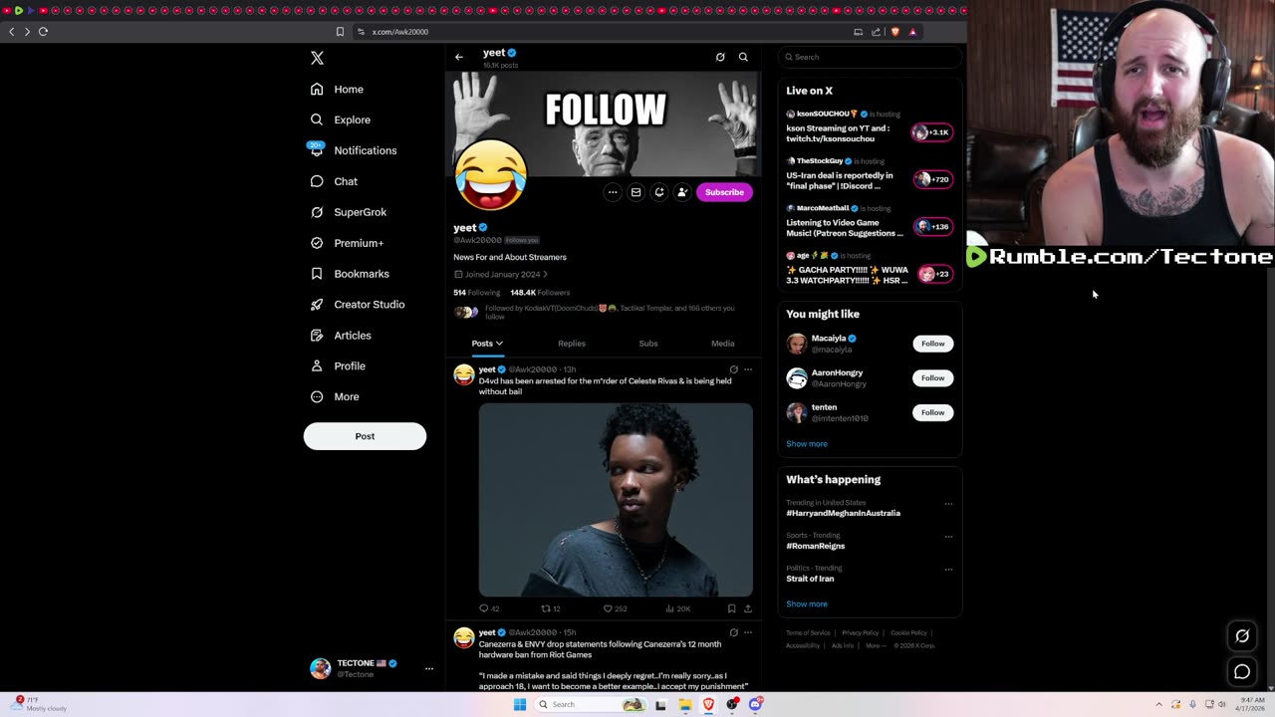Open SuperGrok from the sidebar

click(349, 212)
